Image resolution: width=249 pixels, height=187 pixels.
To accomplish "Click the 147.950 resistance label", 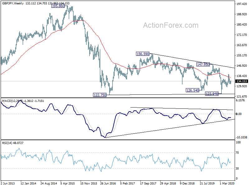I will (x=203, y=65).
